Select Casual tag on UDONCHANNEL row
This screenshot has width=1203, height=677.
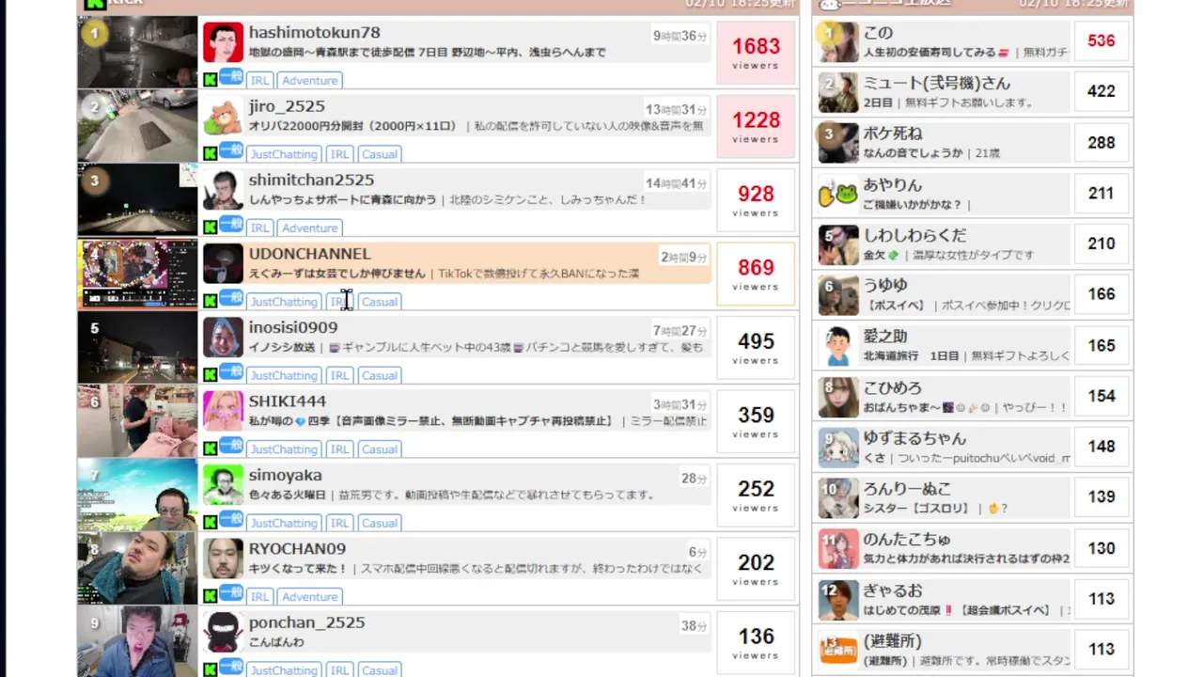[x=380, y=302]
